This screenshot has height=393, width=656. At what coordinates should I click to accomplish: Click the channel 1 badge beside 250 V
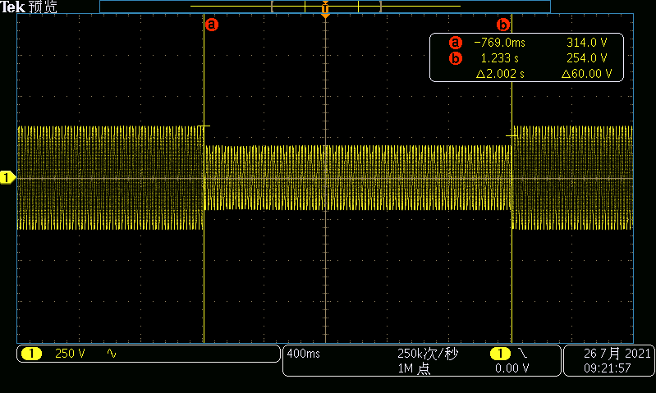coord(31,354)
